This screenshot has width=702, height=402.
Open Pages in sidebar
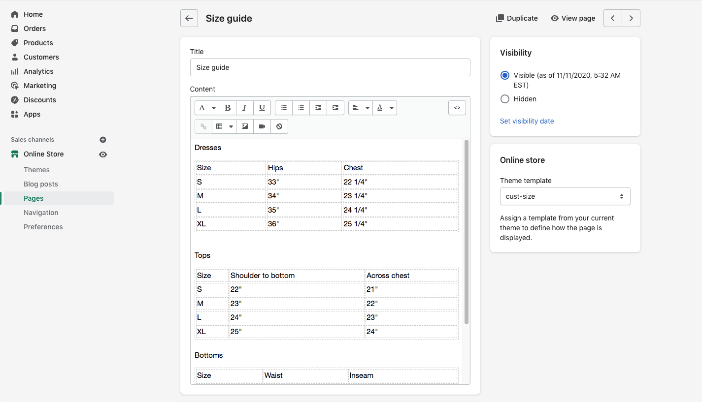click(33, 198)
